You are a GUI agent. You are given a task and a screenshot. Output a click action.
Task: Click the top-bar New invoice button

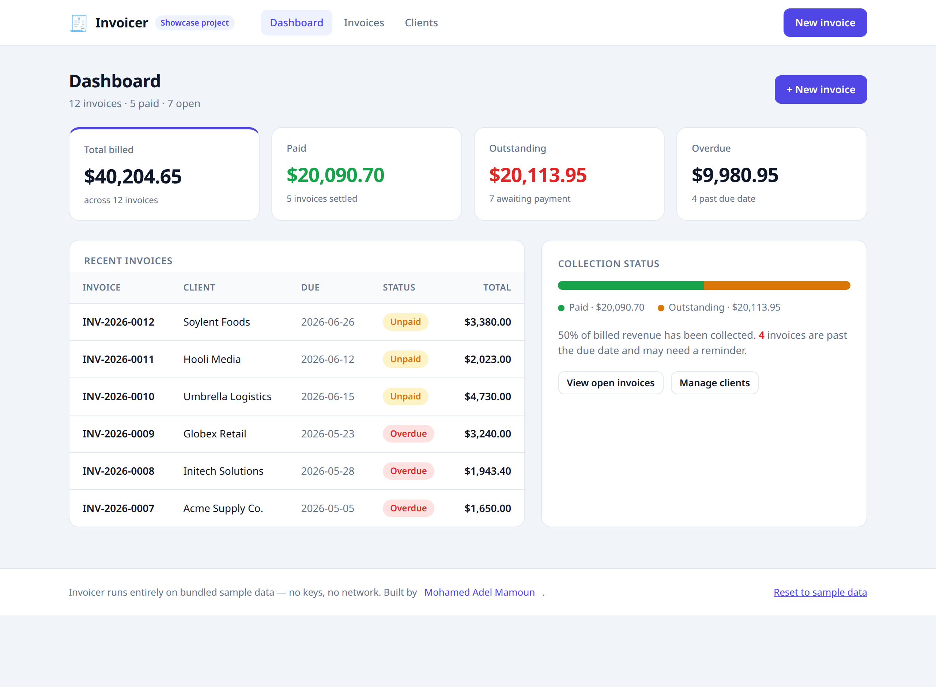pos(824,23)
